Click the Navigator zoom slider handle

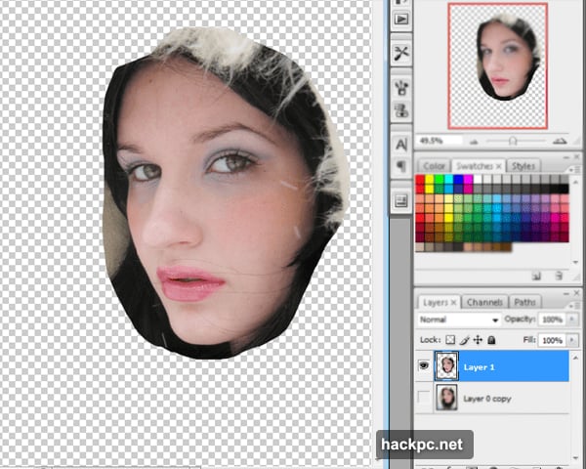513,141
